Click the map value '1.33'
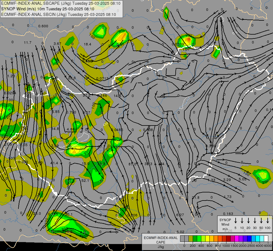The height and width of the screenshot is (251, 273). pos(212,180)
